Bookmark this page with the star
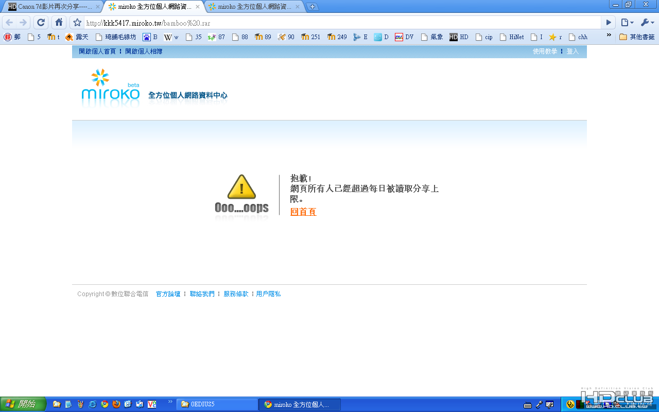The width and height of the screenshot is (659, 412). tap(77, 23)
